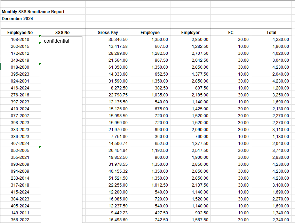
Task: Select the 'Monthly SSS Remittance Report' title cell
Action: click(33, 12)
